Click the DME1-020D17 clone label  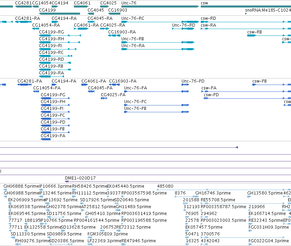click(80, 178)
